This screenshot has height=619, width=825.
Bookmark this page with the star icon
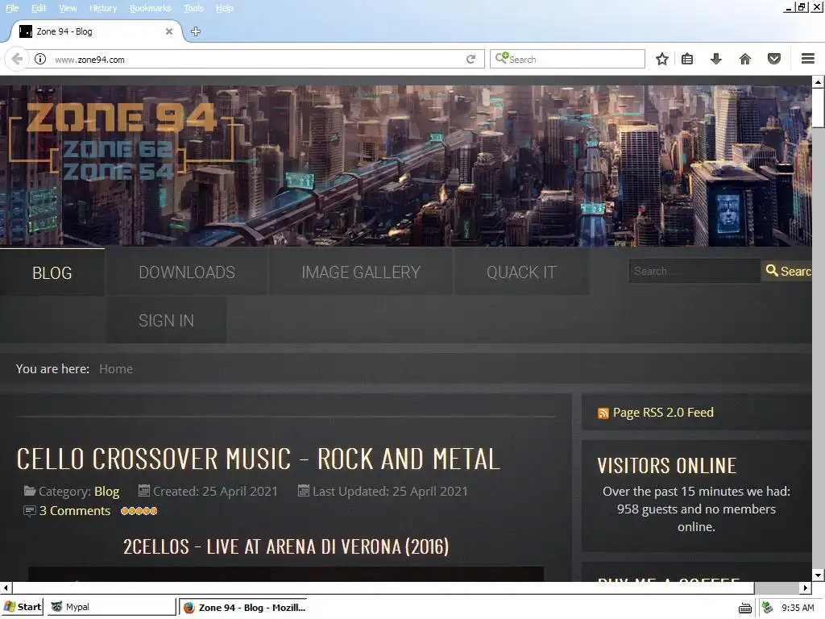[662, 59]
